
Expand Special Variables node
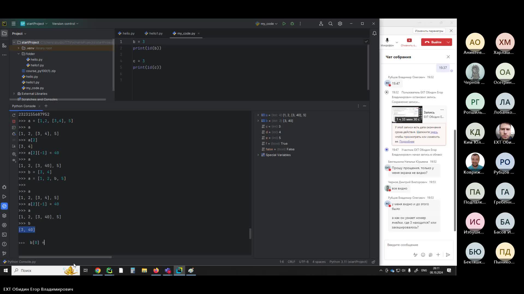point(258,155)
